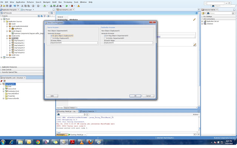
Task: Toggle destination In View Object DepartmentsVO checkbox
Action: (x=105, y=36)
